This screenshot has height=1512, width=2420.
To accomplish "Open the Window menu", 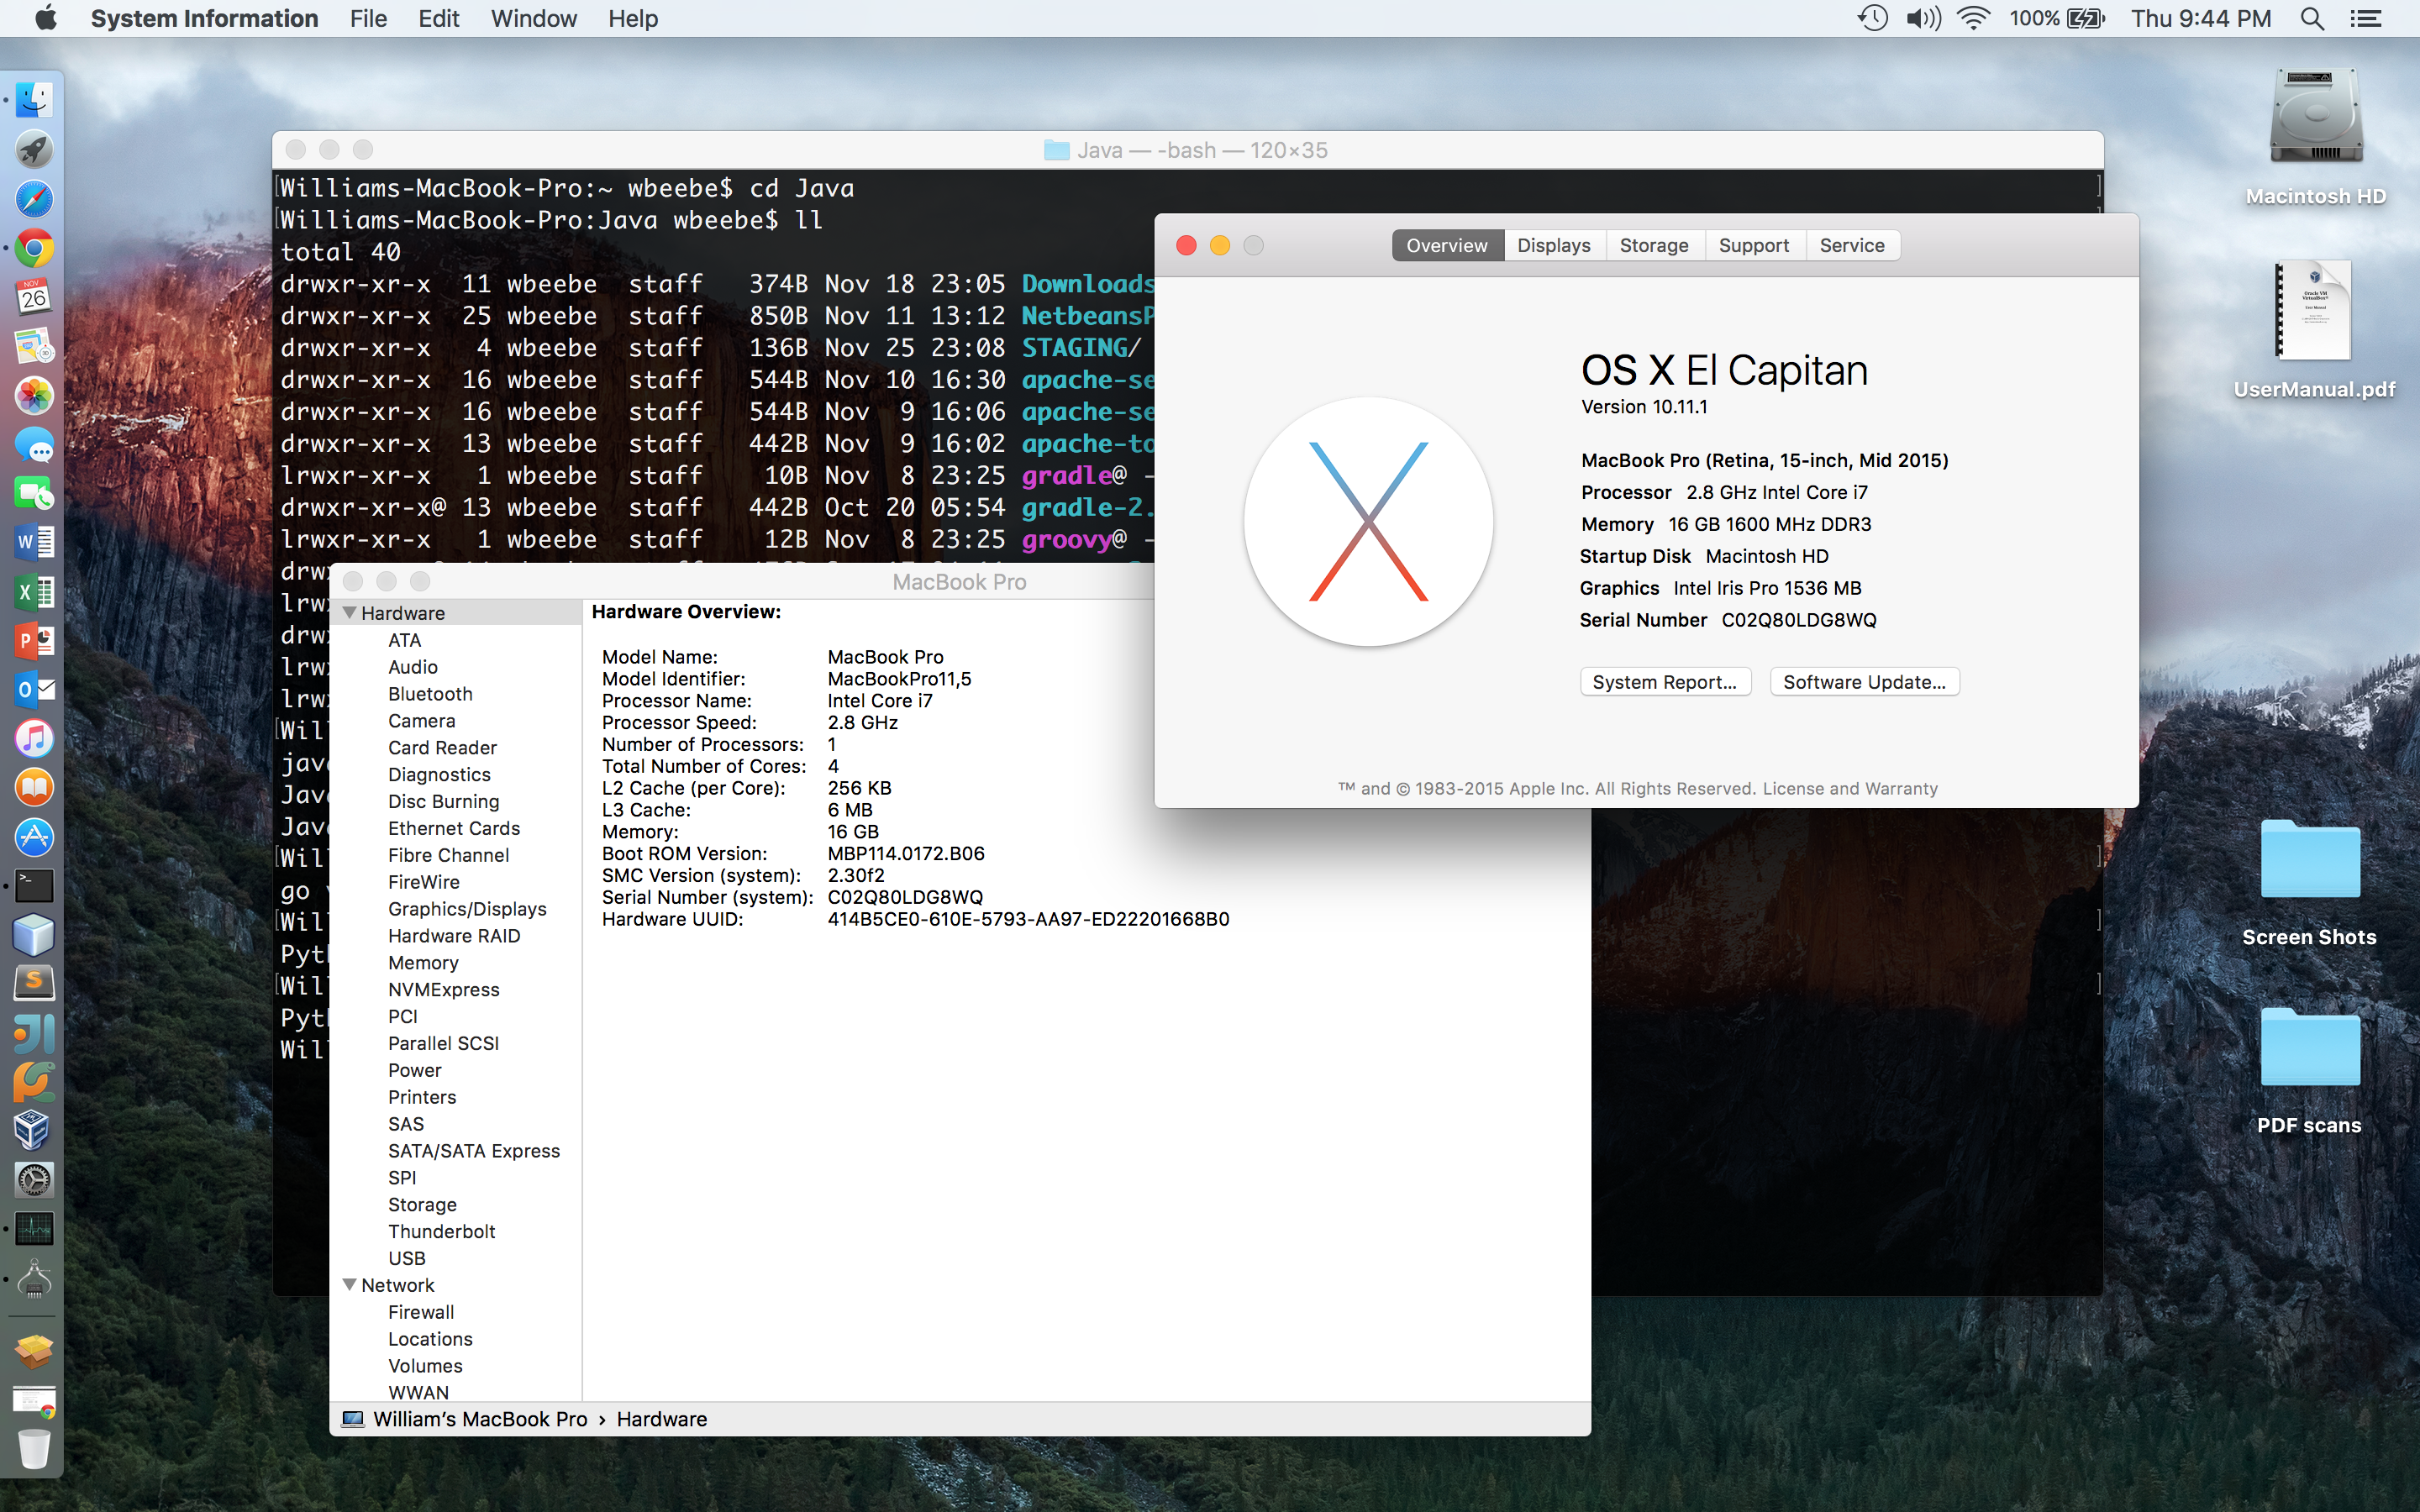I will pos(533,19).
